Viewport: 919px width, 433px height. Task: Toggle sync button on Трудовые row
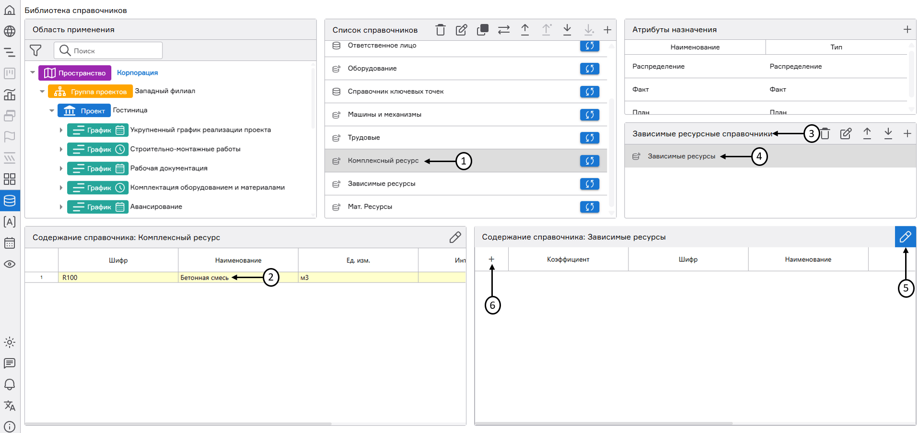coord(589,138)
